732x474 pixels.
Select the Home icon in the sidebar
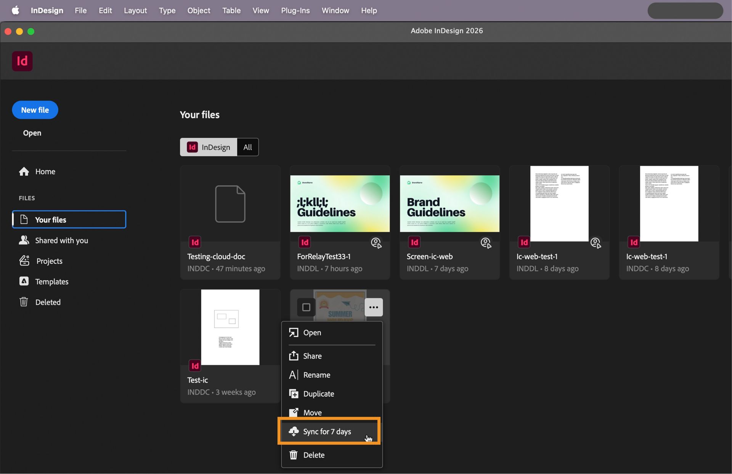pyautogui.click(x=24, y=171)
